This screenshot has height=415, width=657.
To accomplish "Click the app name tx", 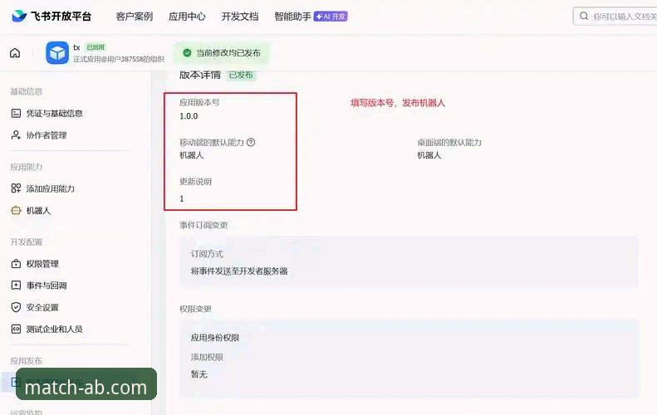I will 76,47.
